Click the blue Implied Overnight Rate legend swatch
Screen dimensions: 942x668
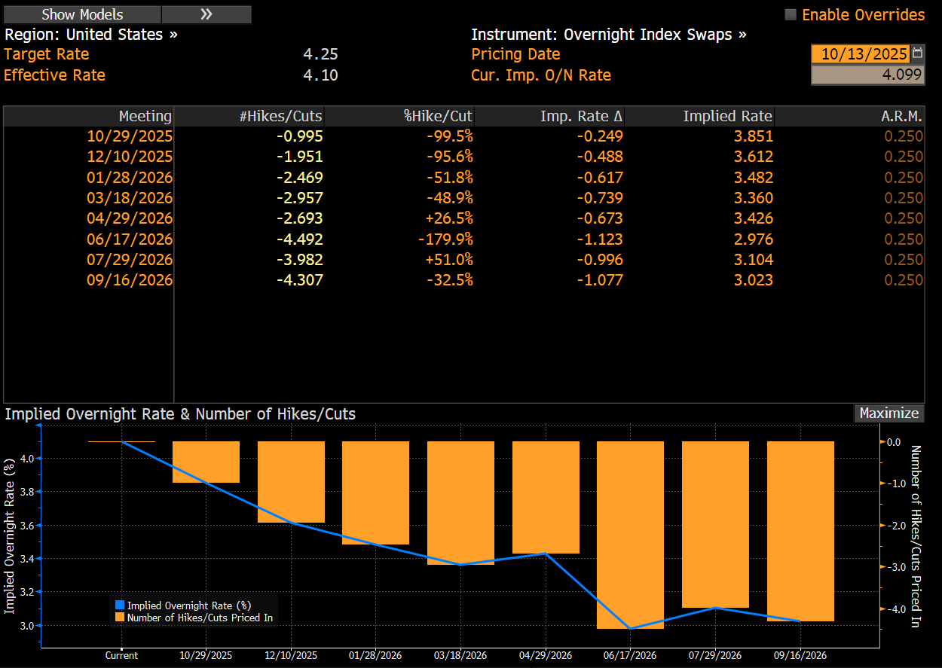[x=119, y=605]
